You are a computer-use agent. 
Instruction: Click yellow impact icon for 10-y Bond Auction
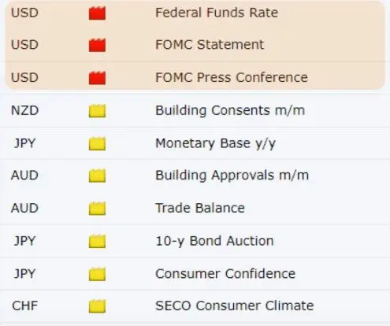[97, 241]
